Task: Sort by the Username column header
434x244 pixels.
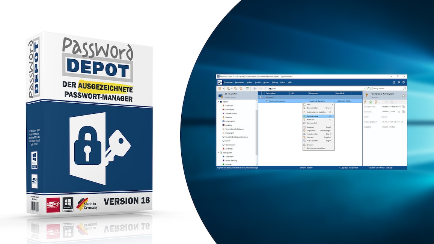Action: [x=321, y=93]
